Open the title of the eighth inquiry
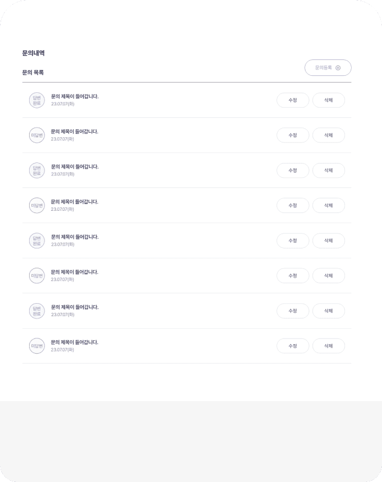 pyautogui.click(x=75, y=342)
